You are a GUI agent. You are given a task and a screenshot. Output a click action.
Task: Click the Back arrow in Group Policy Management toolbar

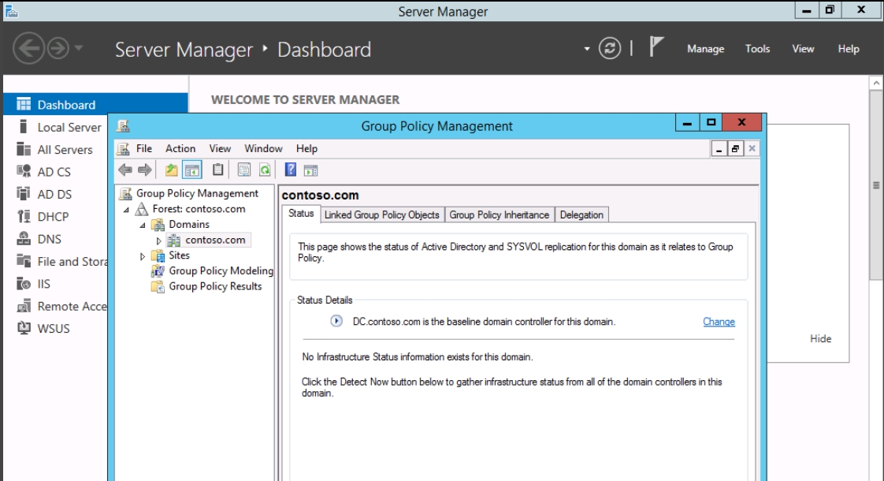pos(125,170)
